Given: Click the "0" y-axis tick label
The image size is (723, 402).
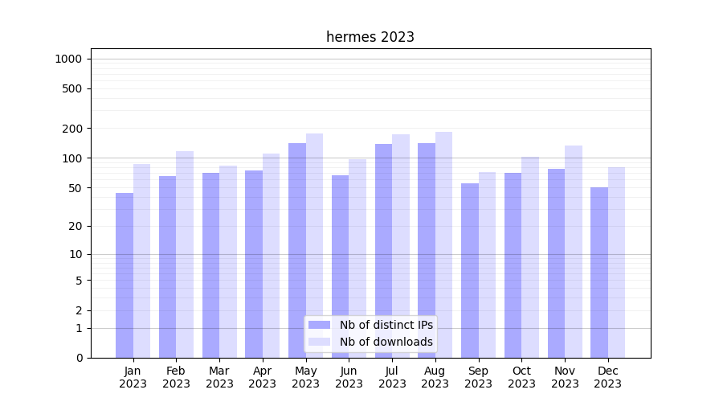Looking at the screenshot, I should [x=79, y=358].
